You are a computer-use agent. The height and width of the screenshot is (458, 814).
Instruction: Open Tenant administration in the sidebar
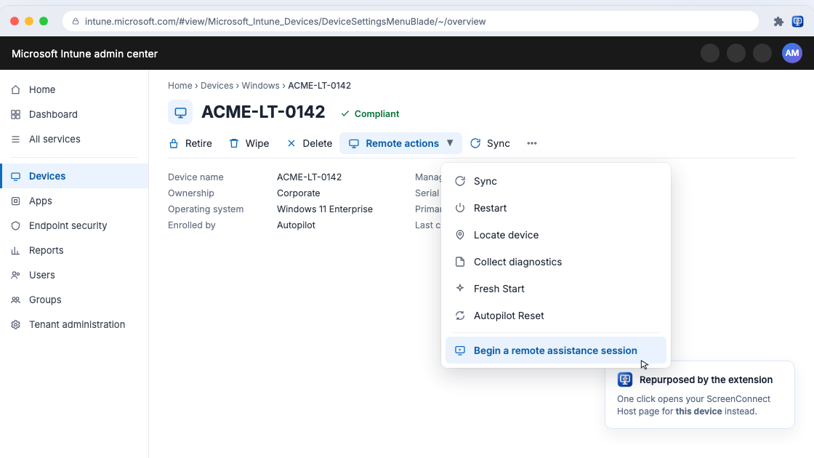74,324
